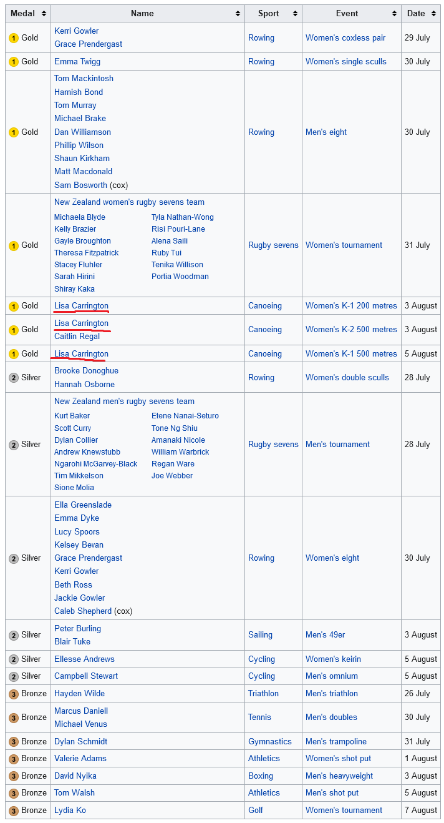Open Brooke Donoghue link
The height and width of the screenshot is (823, 444).
click(x=86, y=370)
